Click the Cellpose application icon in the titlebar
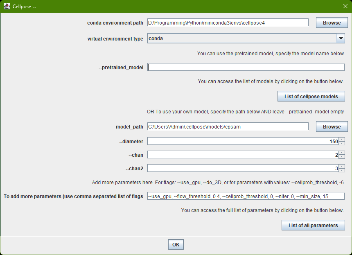The height and width of the screenshot is (255, 352). point(7,6)
